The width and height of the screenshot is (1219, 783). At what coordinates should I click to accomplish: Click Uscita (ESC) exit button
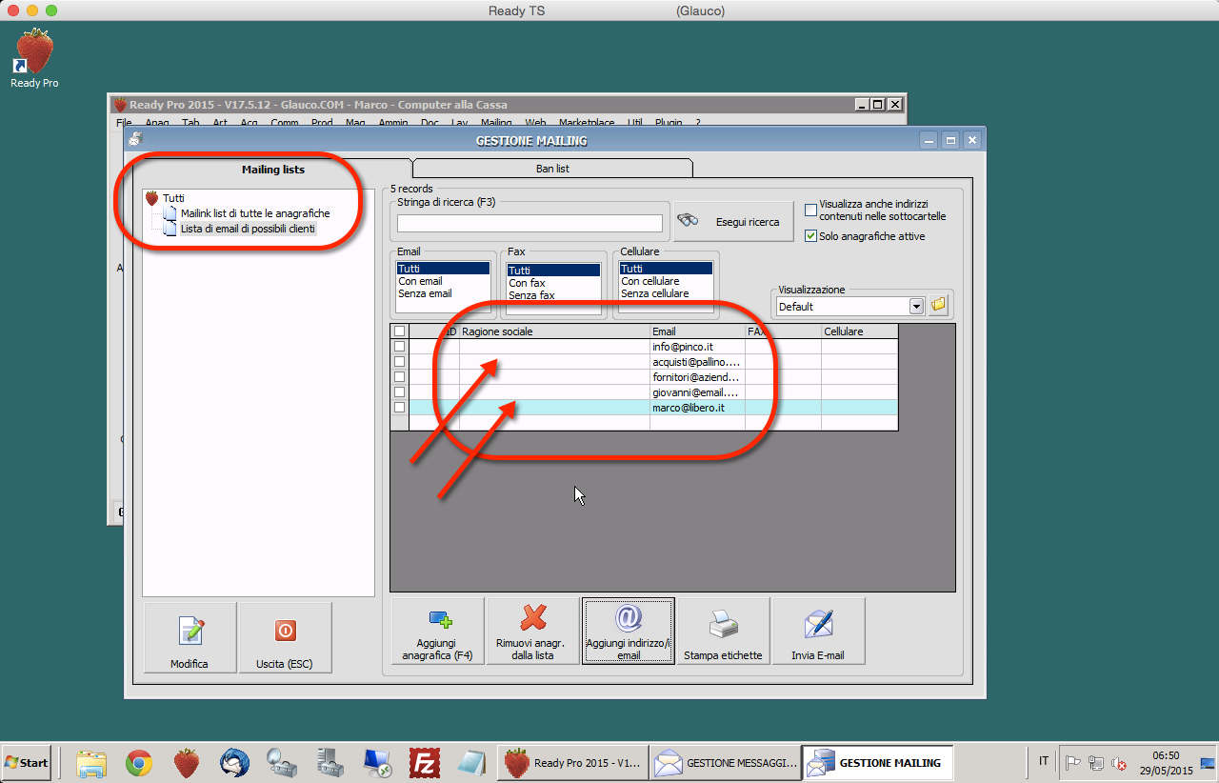click(x=286, y=637)
